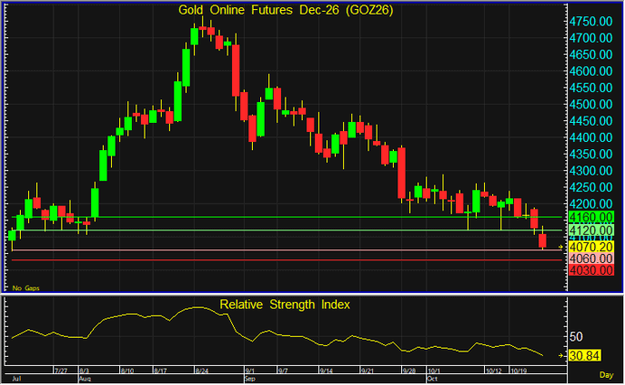The width and height of the screenshot is (625, 385).
Task: Select the 10/19 date marker
Action: coord(519,370)
